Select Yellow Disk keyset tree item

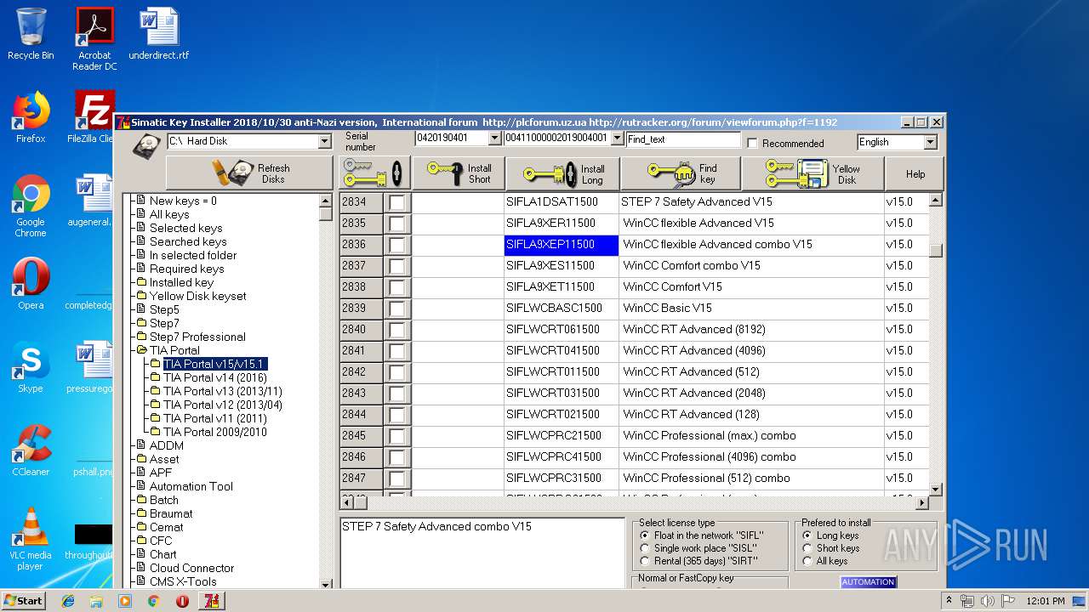coord(198,296)
